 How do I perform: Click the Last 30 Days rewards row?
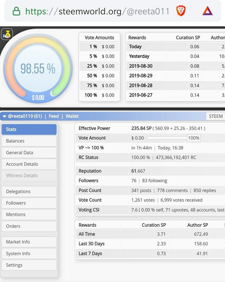pos(150,244)
